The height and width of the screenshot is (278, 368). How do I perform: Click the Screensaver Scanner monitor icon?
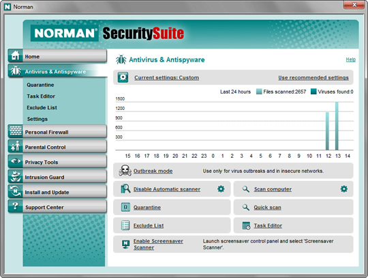126,245
